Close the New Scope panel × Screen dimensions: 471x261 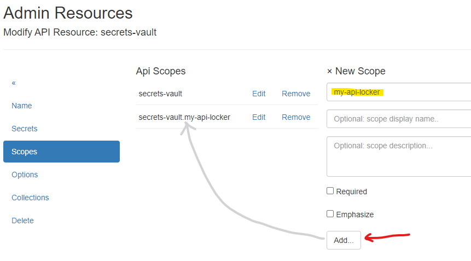tap(329, 71)
